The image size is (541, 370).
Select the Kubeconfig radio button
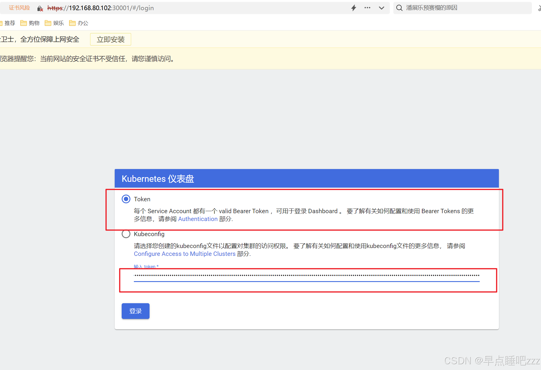pyautogui.click(x=126, y=234)
